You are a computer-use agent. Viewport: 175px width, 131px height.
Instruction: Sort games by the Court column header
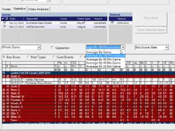pos(63,19)
